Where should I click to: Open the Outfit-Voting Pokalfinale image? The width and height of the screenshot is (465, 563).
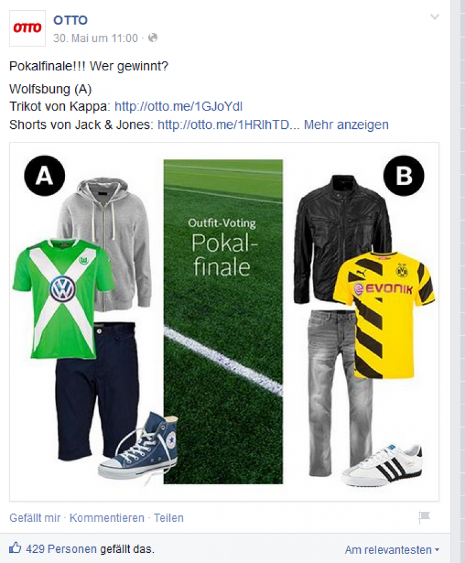click(224, 321)
